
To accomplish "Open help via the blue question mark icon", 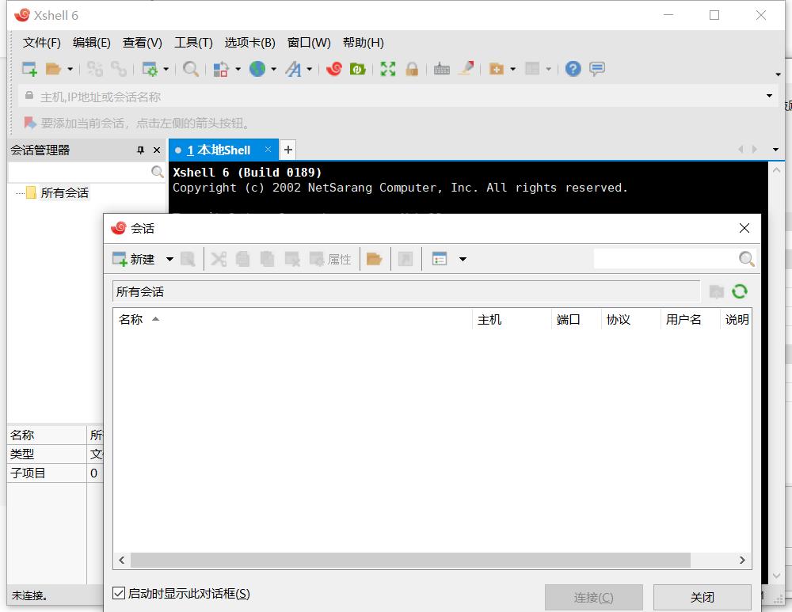I will tap(573, 69).
